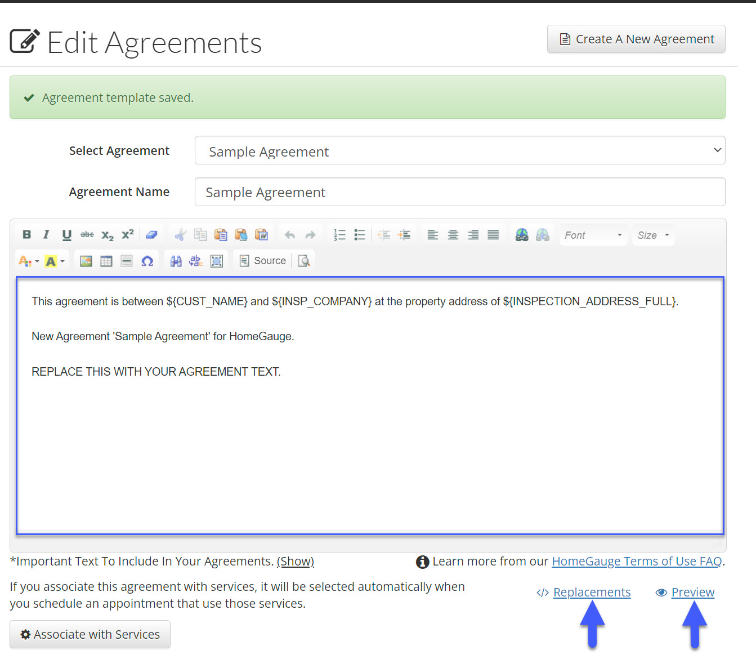This screenshot has height=668, width=756.
Task: Click inside the Agreement Name field
Action: [460, 192]
